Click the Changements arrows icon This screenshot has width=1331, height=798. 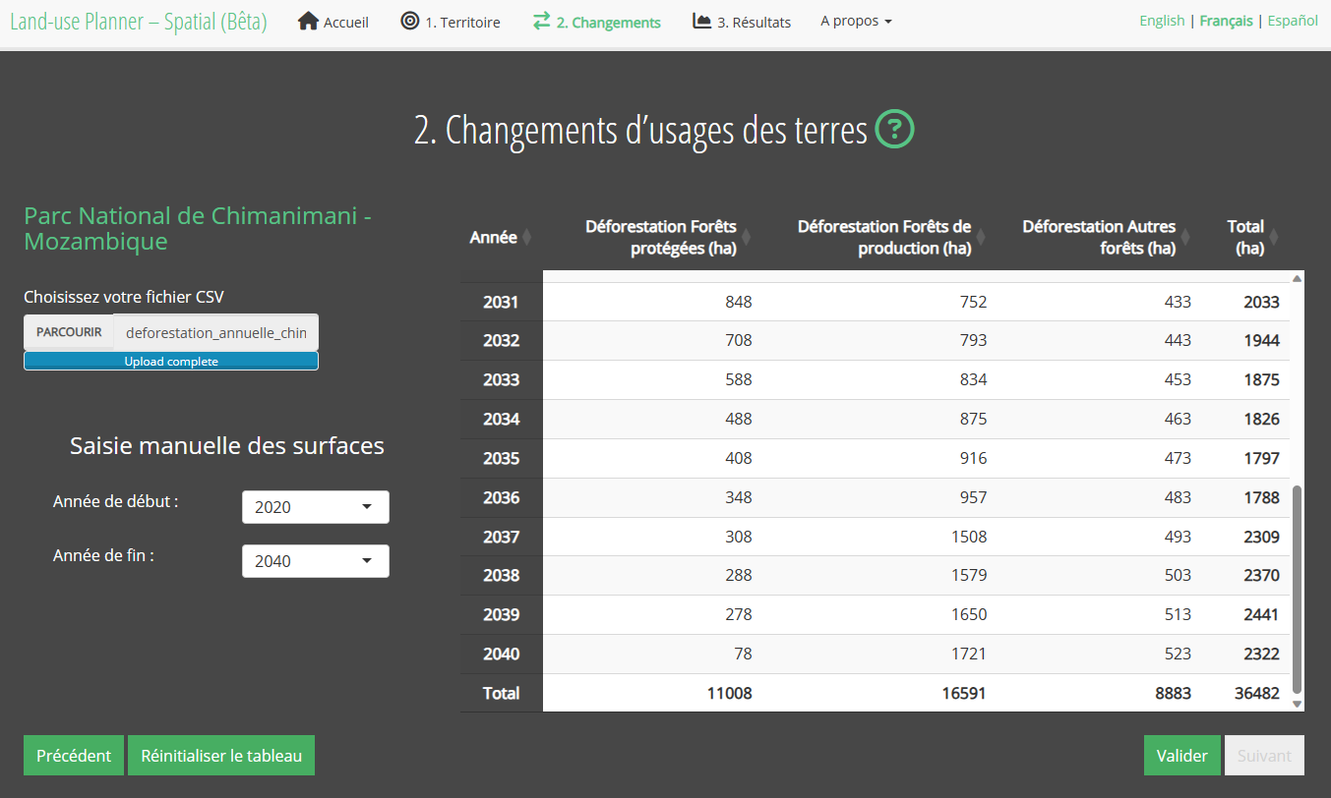pyautogui.click(x=541, y=22)
